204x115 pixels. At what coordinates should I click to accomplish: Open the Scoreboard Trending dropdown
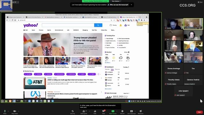point(126,67)
